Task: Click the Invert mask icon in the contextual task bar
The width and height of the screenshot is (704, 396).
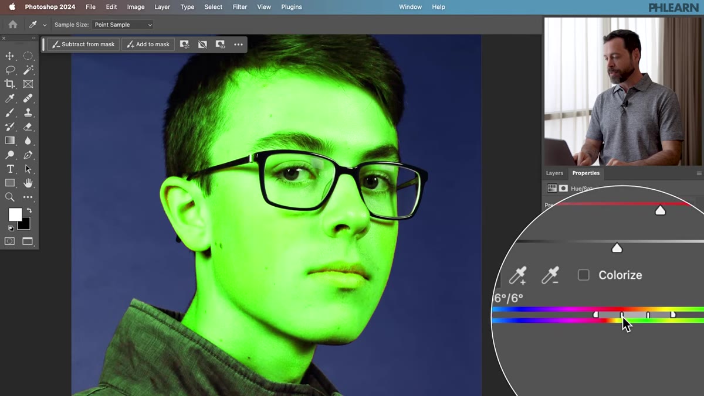Action: coord(202,44)
